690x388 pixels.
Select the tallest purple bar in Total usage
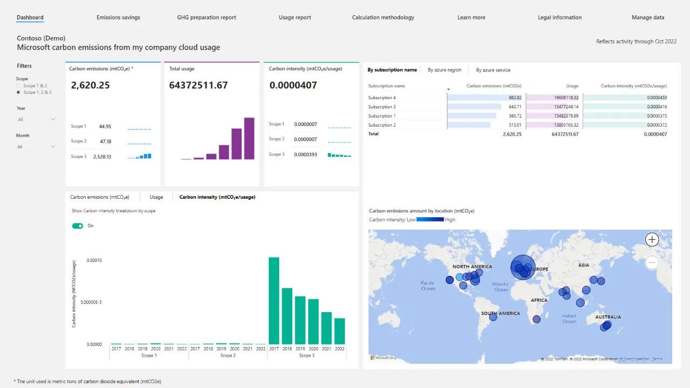pos(249,138)
